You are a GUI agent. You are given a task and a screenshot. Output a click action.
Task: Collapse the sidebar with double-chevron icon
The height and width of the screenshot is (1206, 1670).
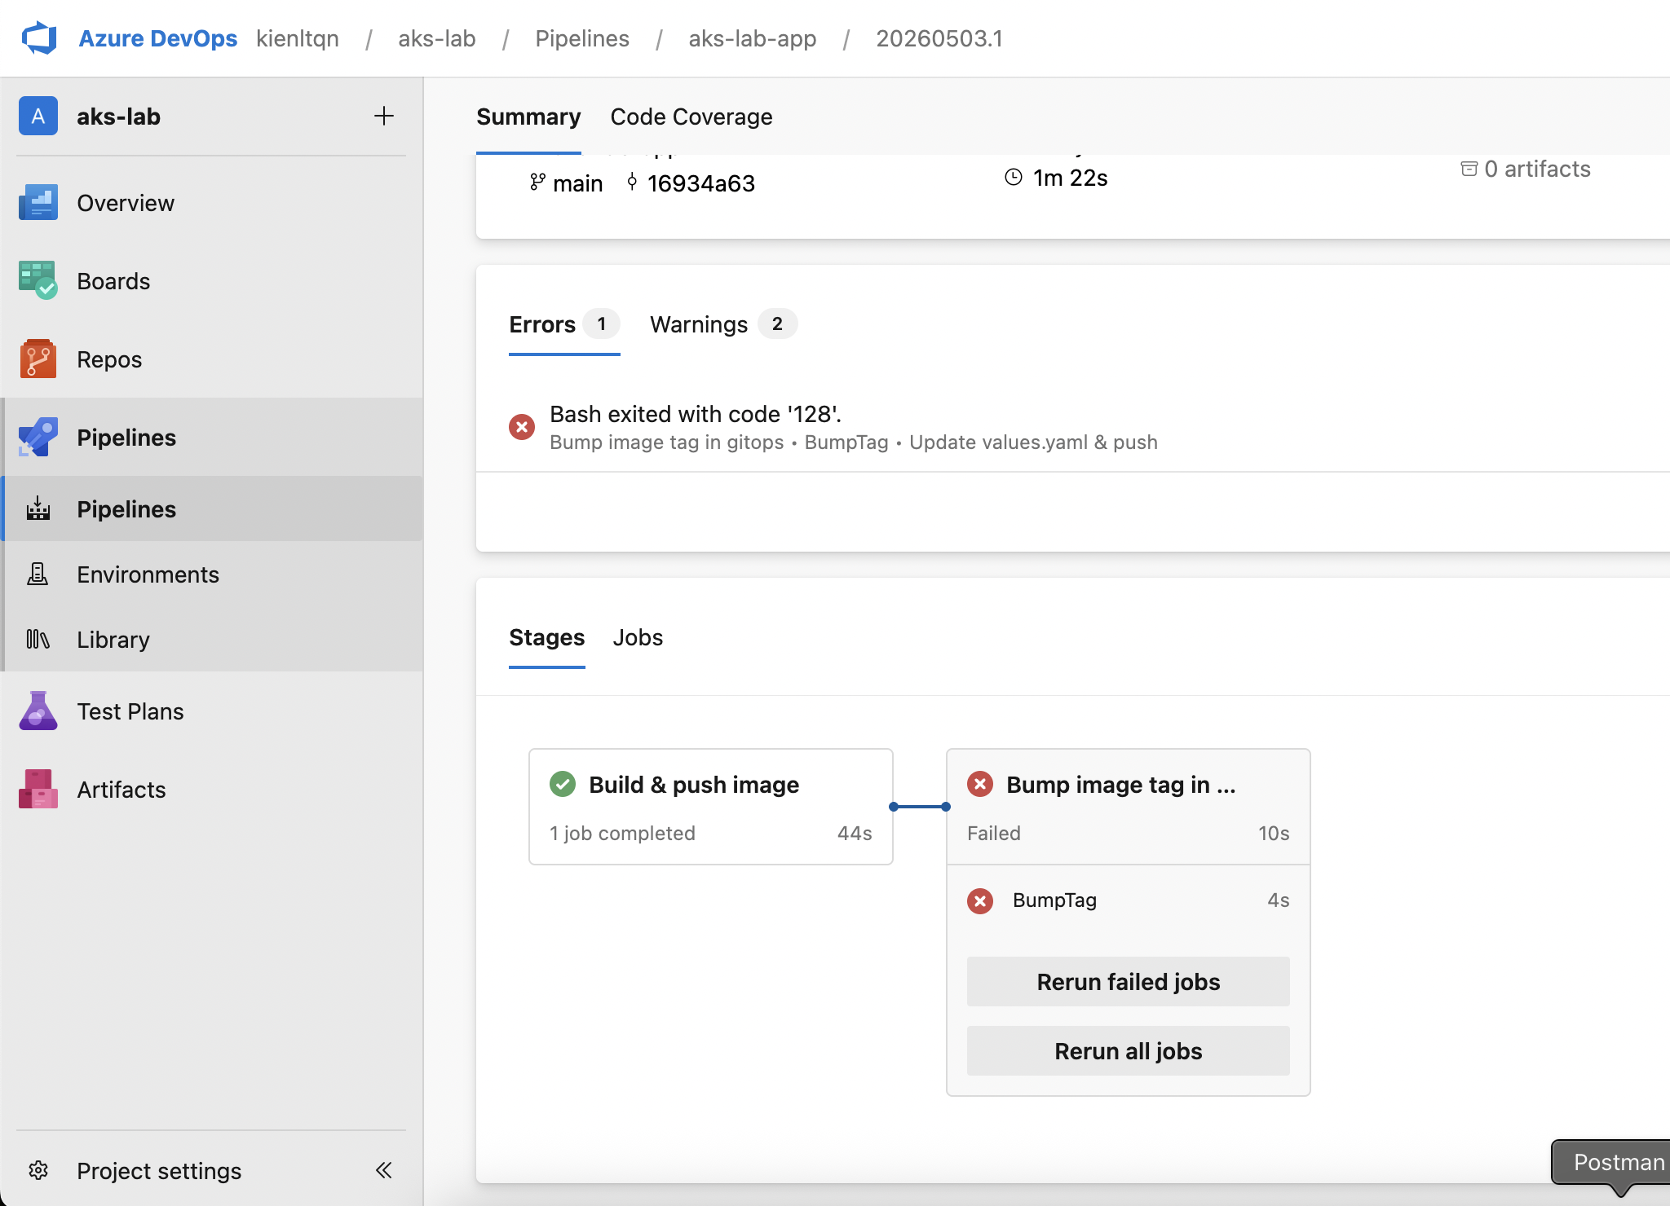(384, 1171)
